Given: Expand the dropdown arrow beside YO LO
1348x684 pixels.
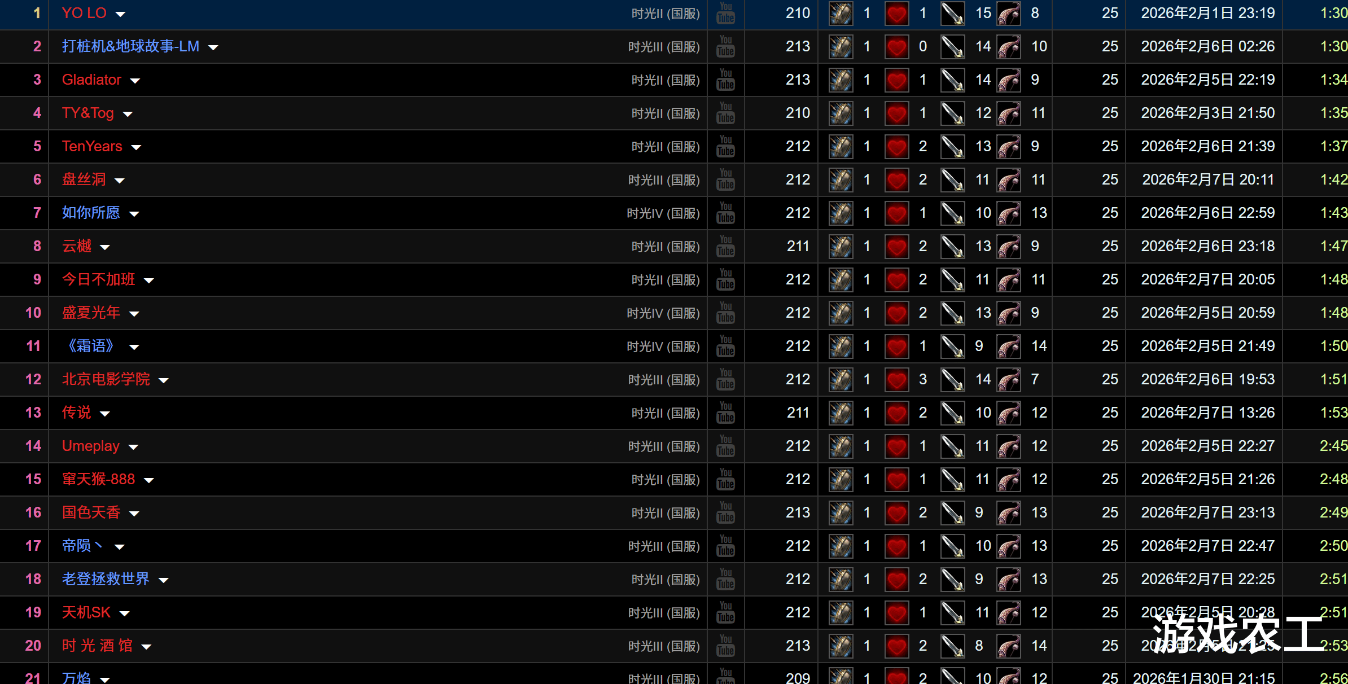Looking at the screenshot, I should coord(120,14).
